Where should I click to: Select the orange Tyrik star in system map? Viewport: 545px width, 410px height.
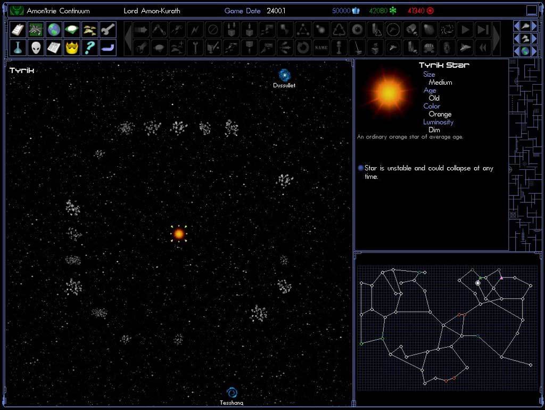click(179, 234)
